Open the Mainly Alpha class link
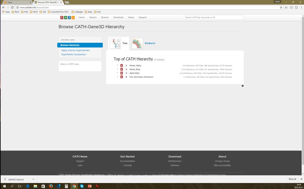The width and height of the screenshot is (304, 189). [x=135, y=65]
